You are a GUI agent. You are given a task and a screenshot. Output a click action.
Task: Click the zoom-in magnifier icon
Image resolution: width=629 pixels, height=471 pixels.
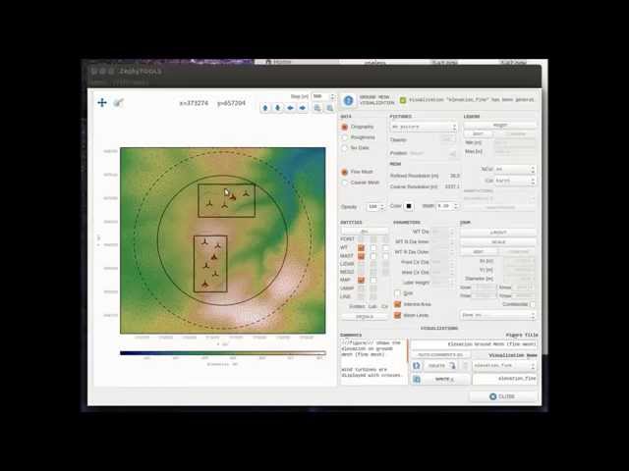(317, 108)
